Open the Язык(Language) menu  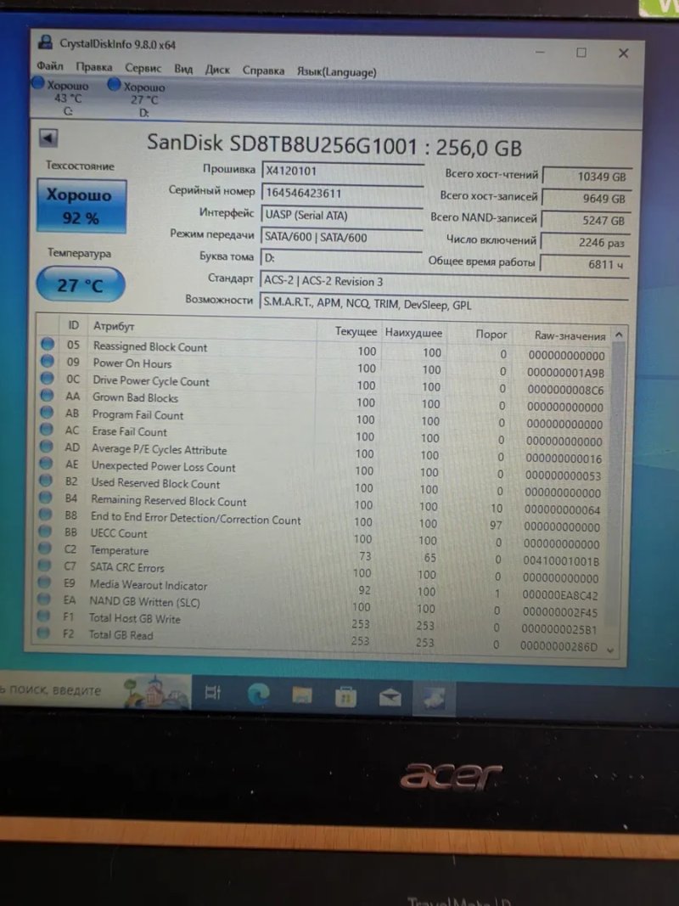click(x=337, y=71)
